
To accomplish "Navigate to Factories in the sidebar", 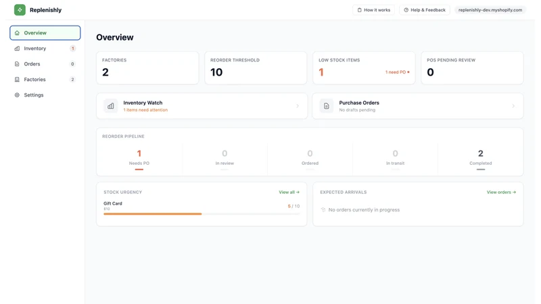I will [45, 79].
